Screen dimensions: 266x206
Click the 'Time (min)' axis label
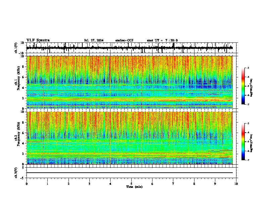[x=134, y=187]
